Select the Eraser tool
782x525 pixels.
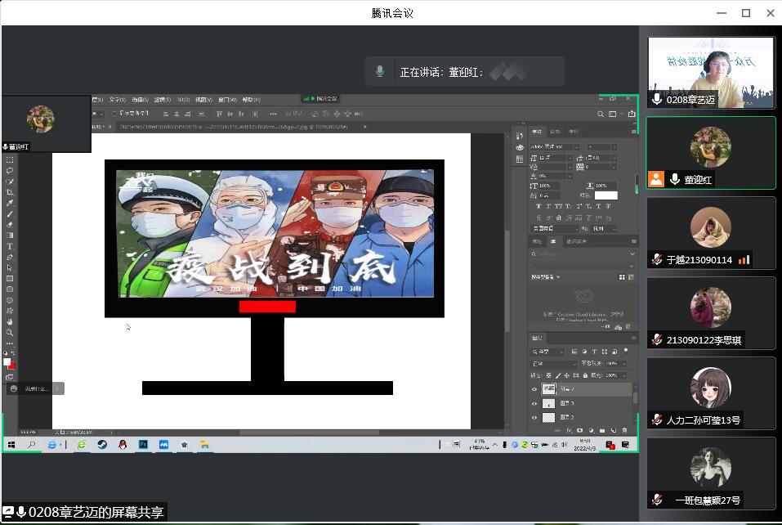[10, 225]
